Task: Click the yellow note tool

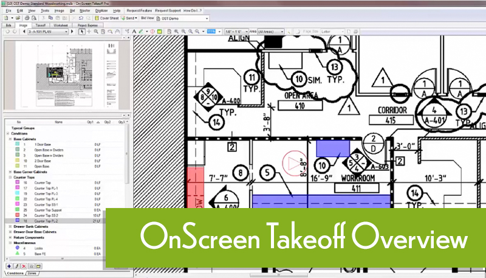Action: tap(160, 32)
